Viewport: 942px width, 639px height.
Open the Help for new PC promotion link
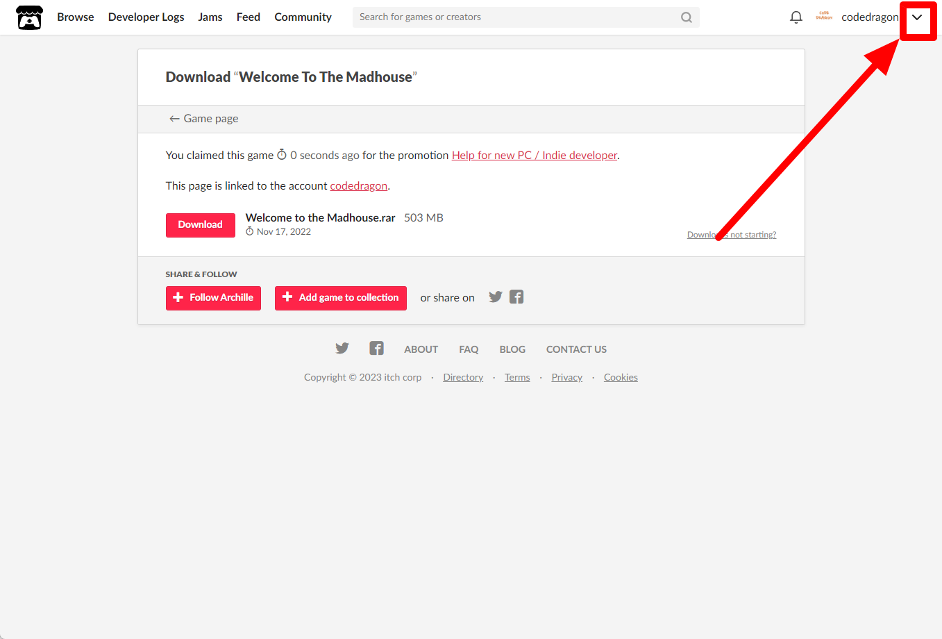point(535,156)
